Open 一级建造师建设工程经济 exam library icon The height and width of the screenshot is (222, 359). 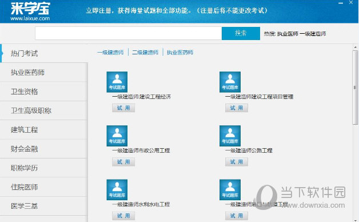[117, 82]
